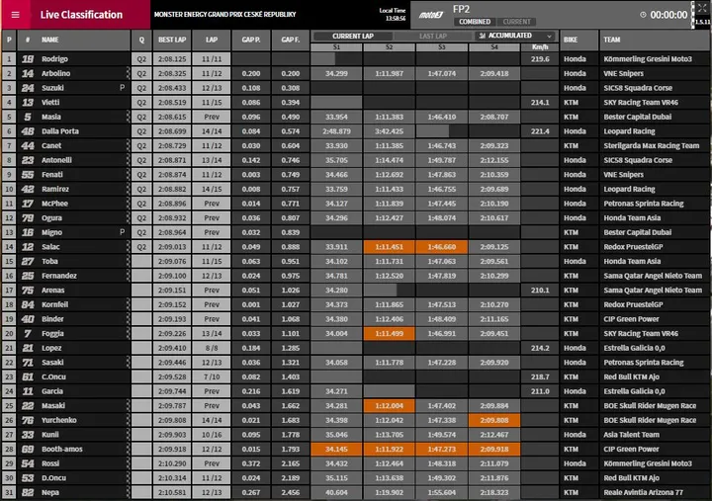Image resolution: width=712 pixels, height=501 pixels.
Task: Click the Q column header
Action: coord(141,40)
